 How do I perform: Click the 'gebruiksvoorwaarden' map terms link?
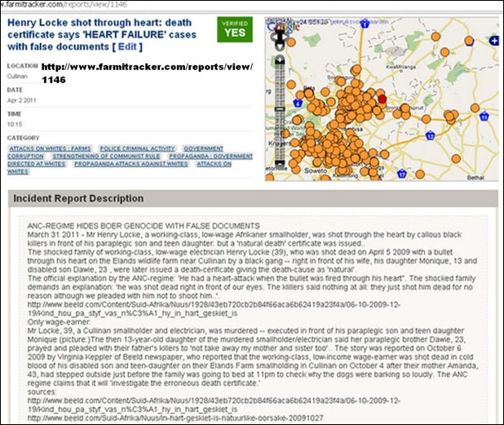(360, 22)
